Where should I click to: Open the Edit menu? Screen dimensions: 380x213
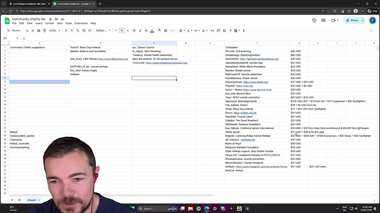click(22, 23)
